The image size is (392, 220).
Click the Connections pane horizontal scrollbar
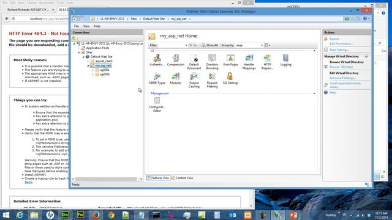[x=106, y=179]
